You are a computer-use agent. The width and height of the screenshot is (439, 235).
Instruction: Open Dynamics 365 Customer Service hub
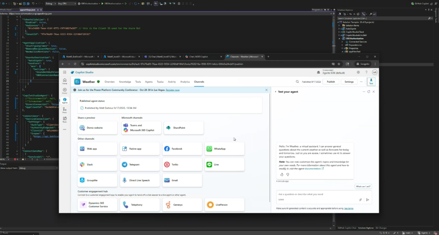pyautogui.click(x=97, y=205)
